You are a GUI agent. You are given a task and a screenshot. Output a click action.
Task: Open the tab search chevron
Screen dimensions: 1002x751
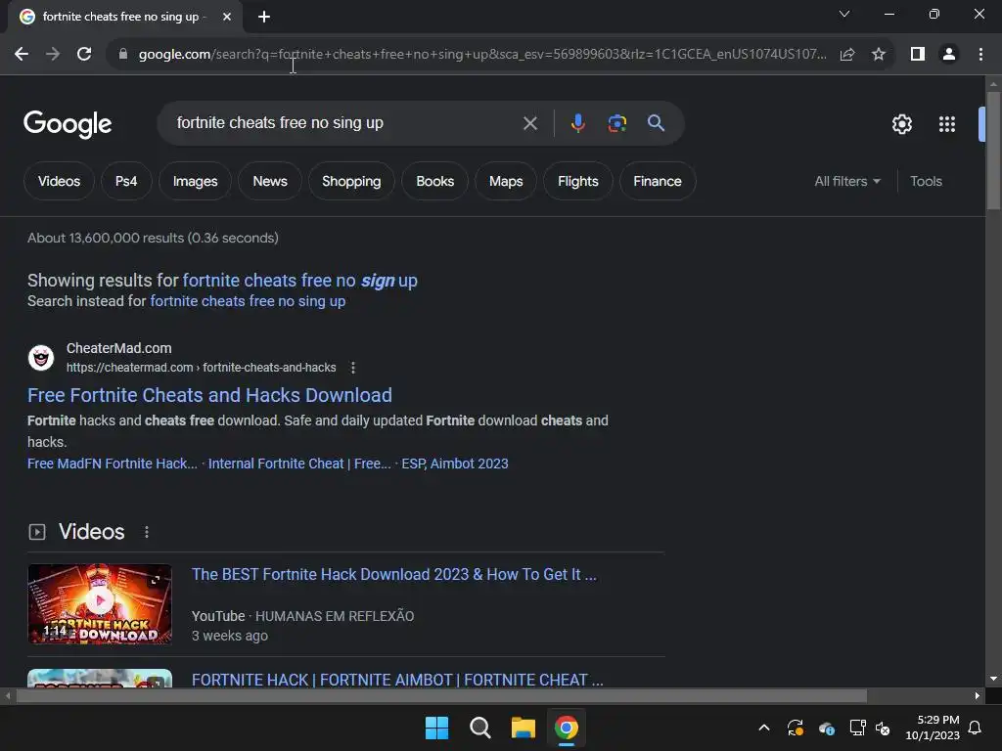pos(844,14)
